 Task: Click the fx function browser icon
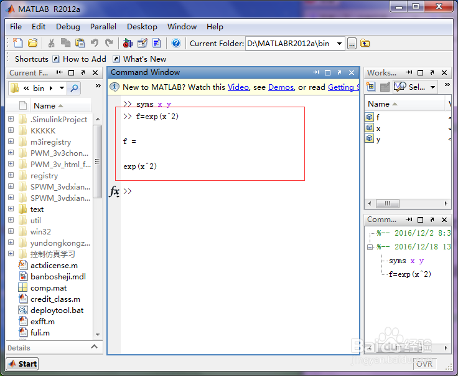pos(115,191)
